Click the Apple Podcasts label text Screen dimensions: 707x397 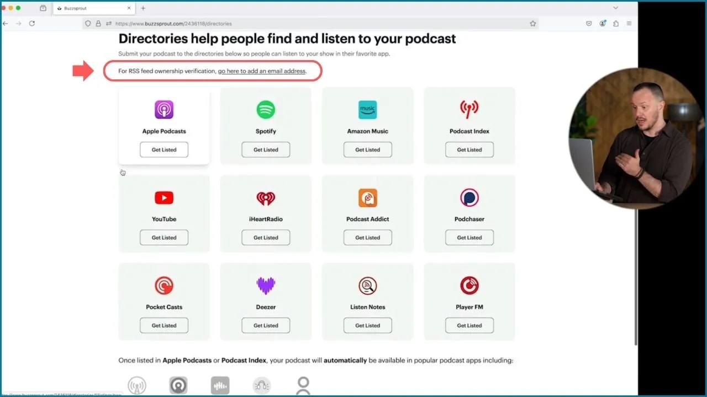pos(164,131)
